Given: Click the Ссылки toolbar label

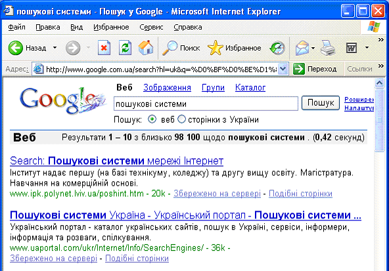Looking at the screenshot, I should tap(359, 69).
